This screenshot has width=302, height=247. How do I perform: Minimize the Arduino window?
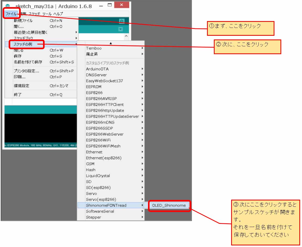101,6
